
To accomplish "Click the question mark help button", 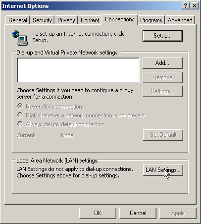I will [x=186, y=6].
